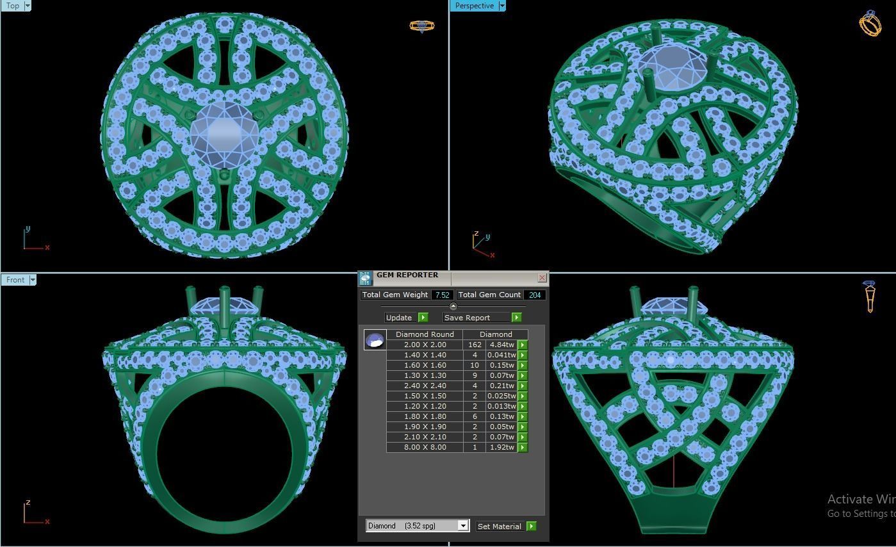
Task: Click the orange gem icon in Top viewport
Action: [x=421, y=26]
